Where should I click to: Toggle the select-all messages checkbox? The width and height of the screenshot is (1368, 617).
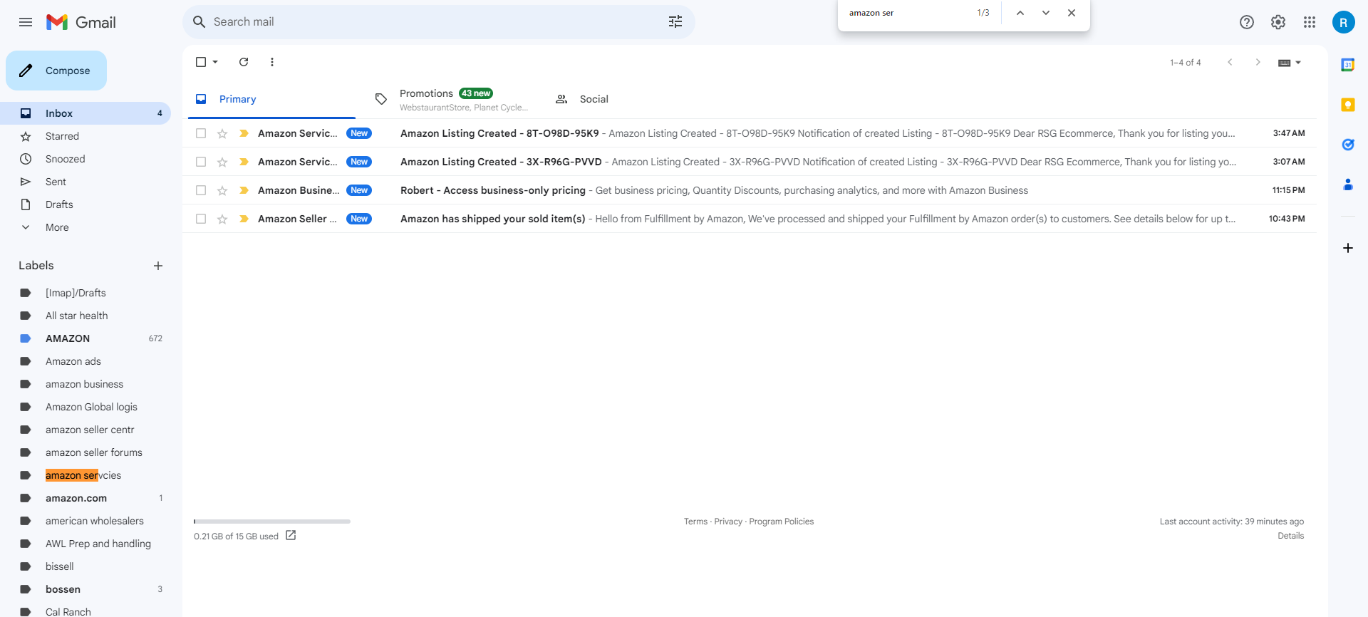(x=201, y=62)
